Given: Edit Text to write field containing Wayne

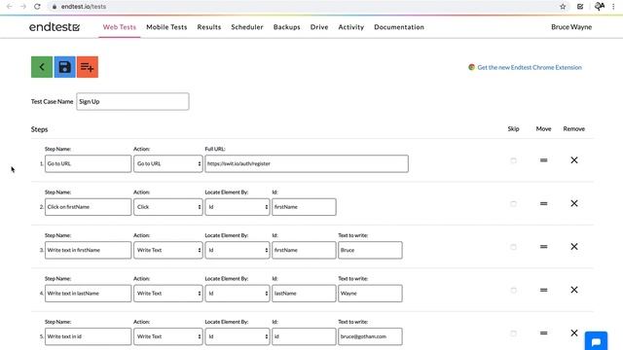Looking at the screenshot, I should [x=370, y=294].
